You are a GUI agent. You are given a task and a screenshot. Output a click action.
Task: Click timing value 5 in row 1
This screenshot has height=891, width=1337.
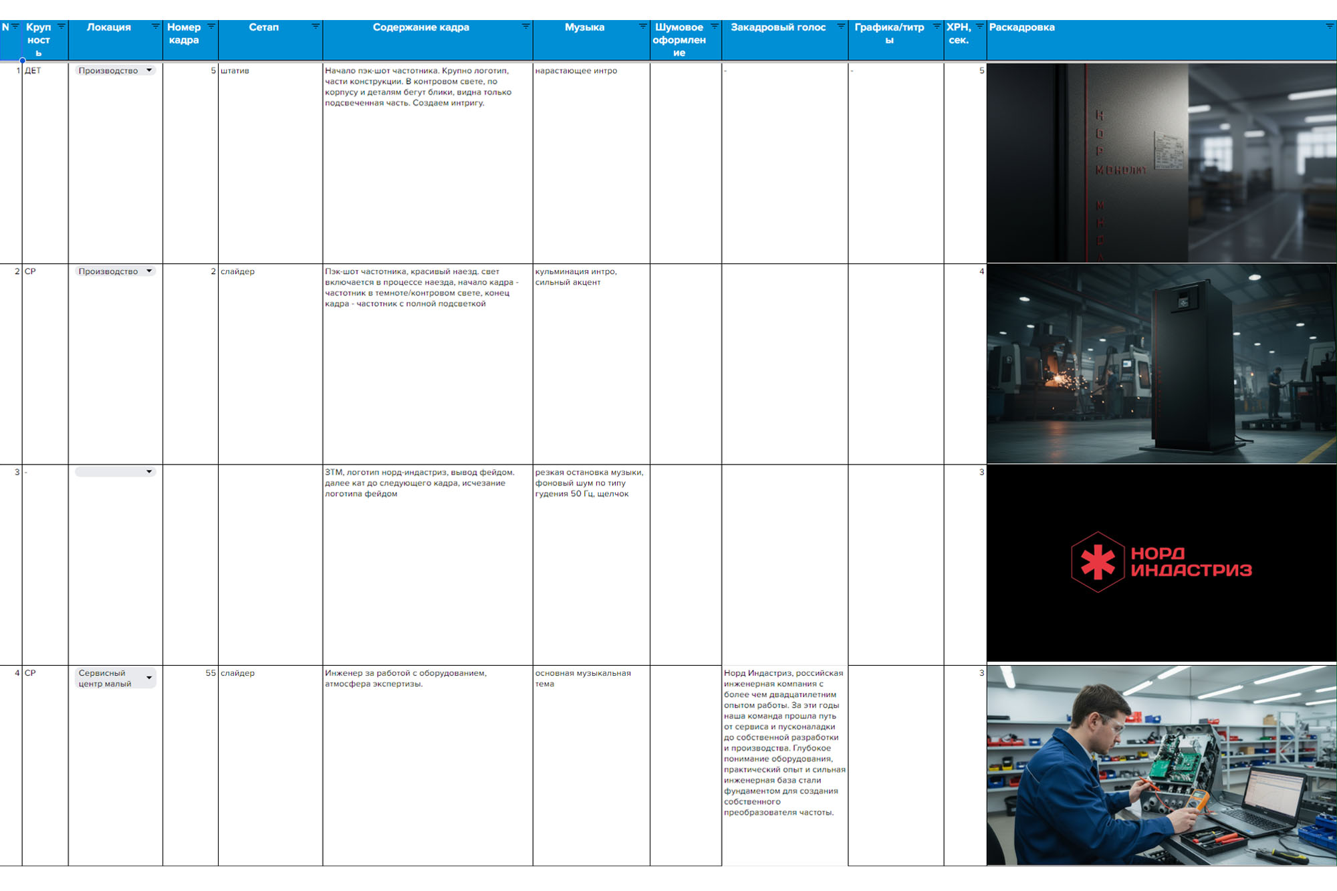coord(965,163)
